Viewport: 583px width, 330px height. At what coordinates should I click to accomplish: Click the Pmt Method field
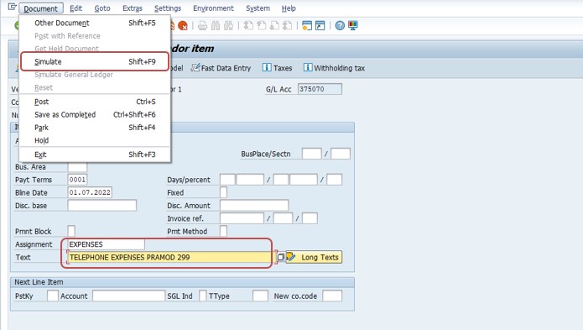click(223, 232)
